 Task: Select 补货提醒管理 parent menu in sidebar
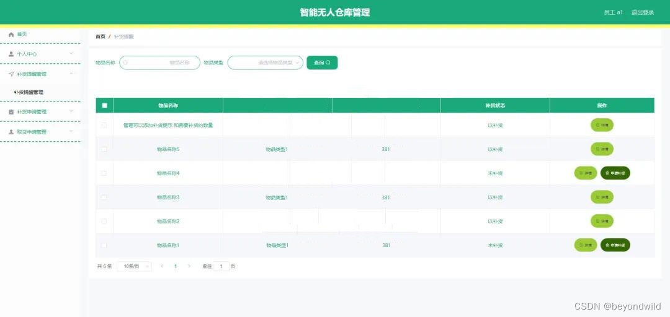coord(40,74)
